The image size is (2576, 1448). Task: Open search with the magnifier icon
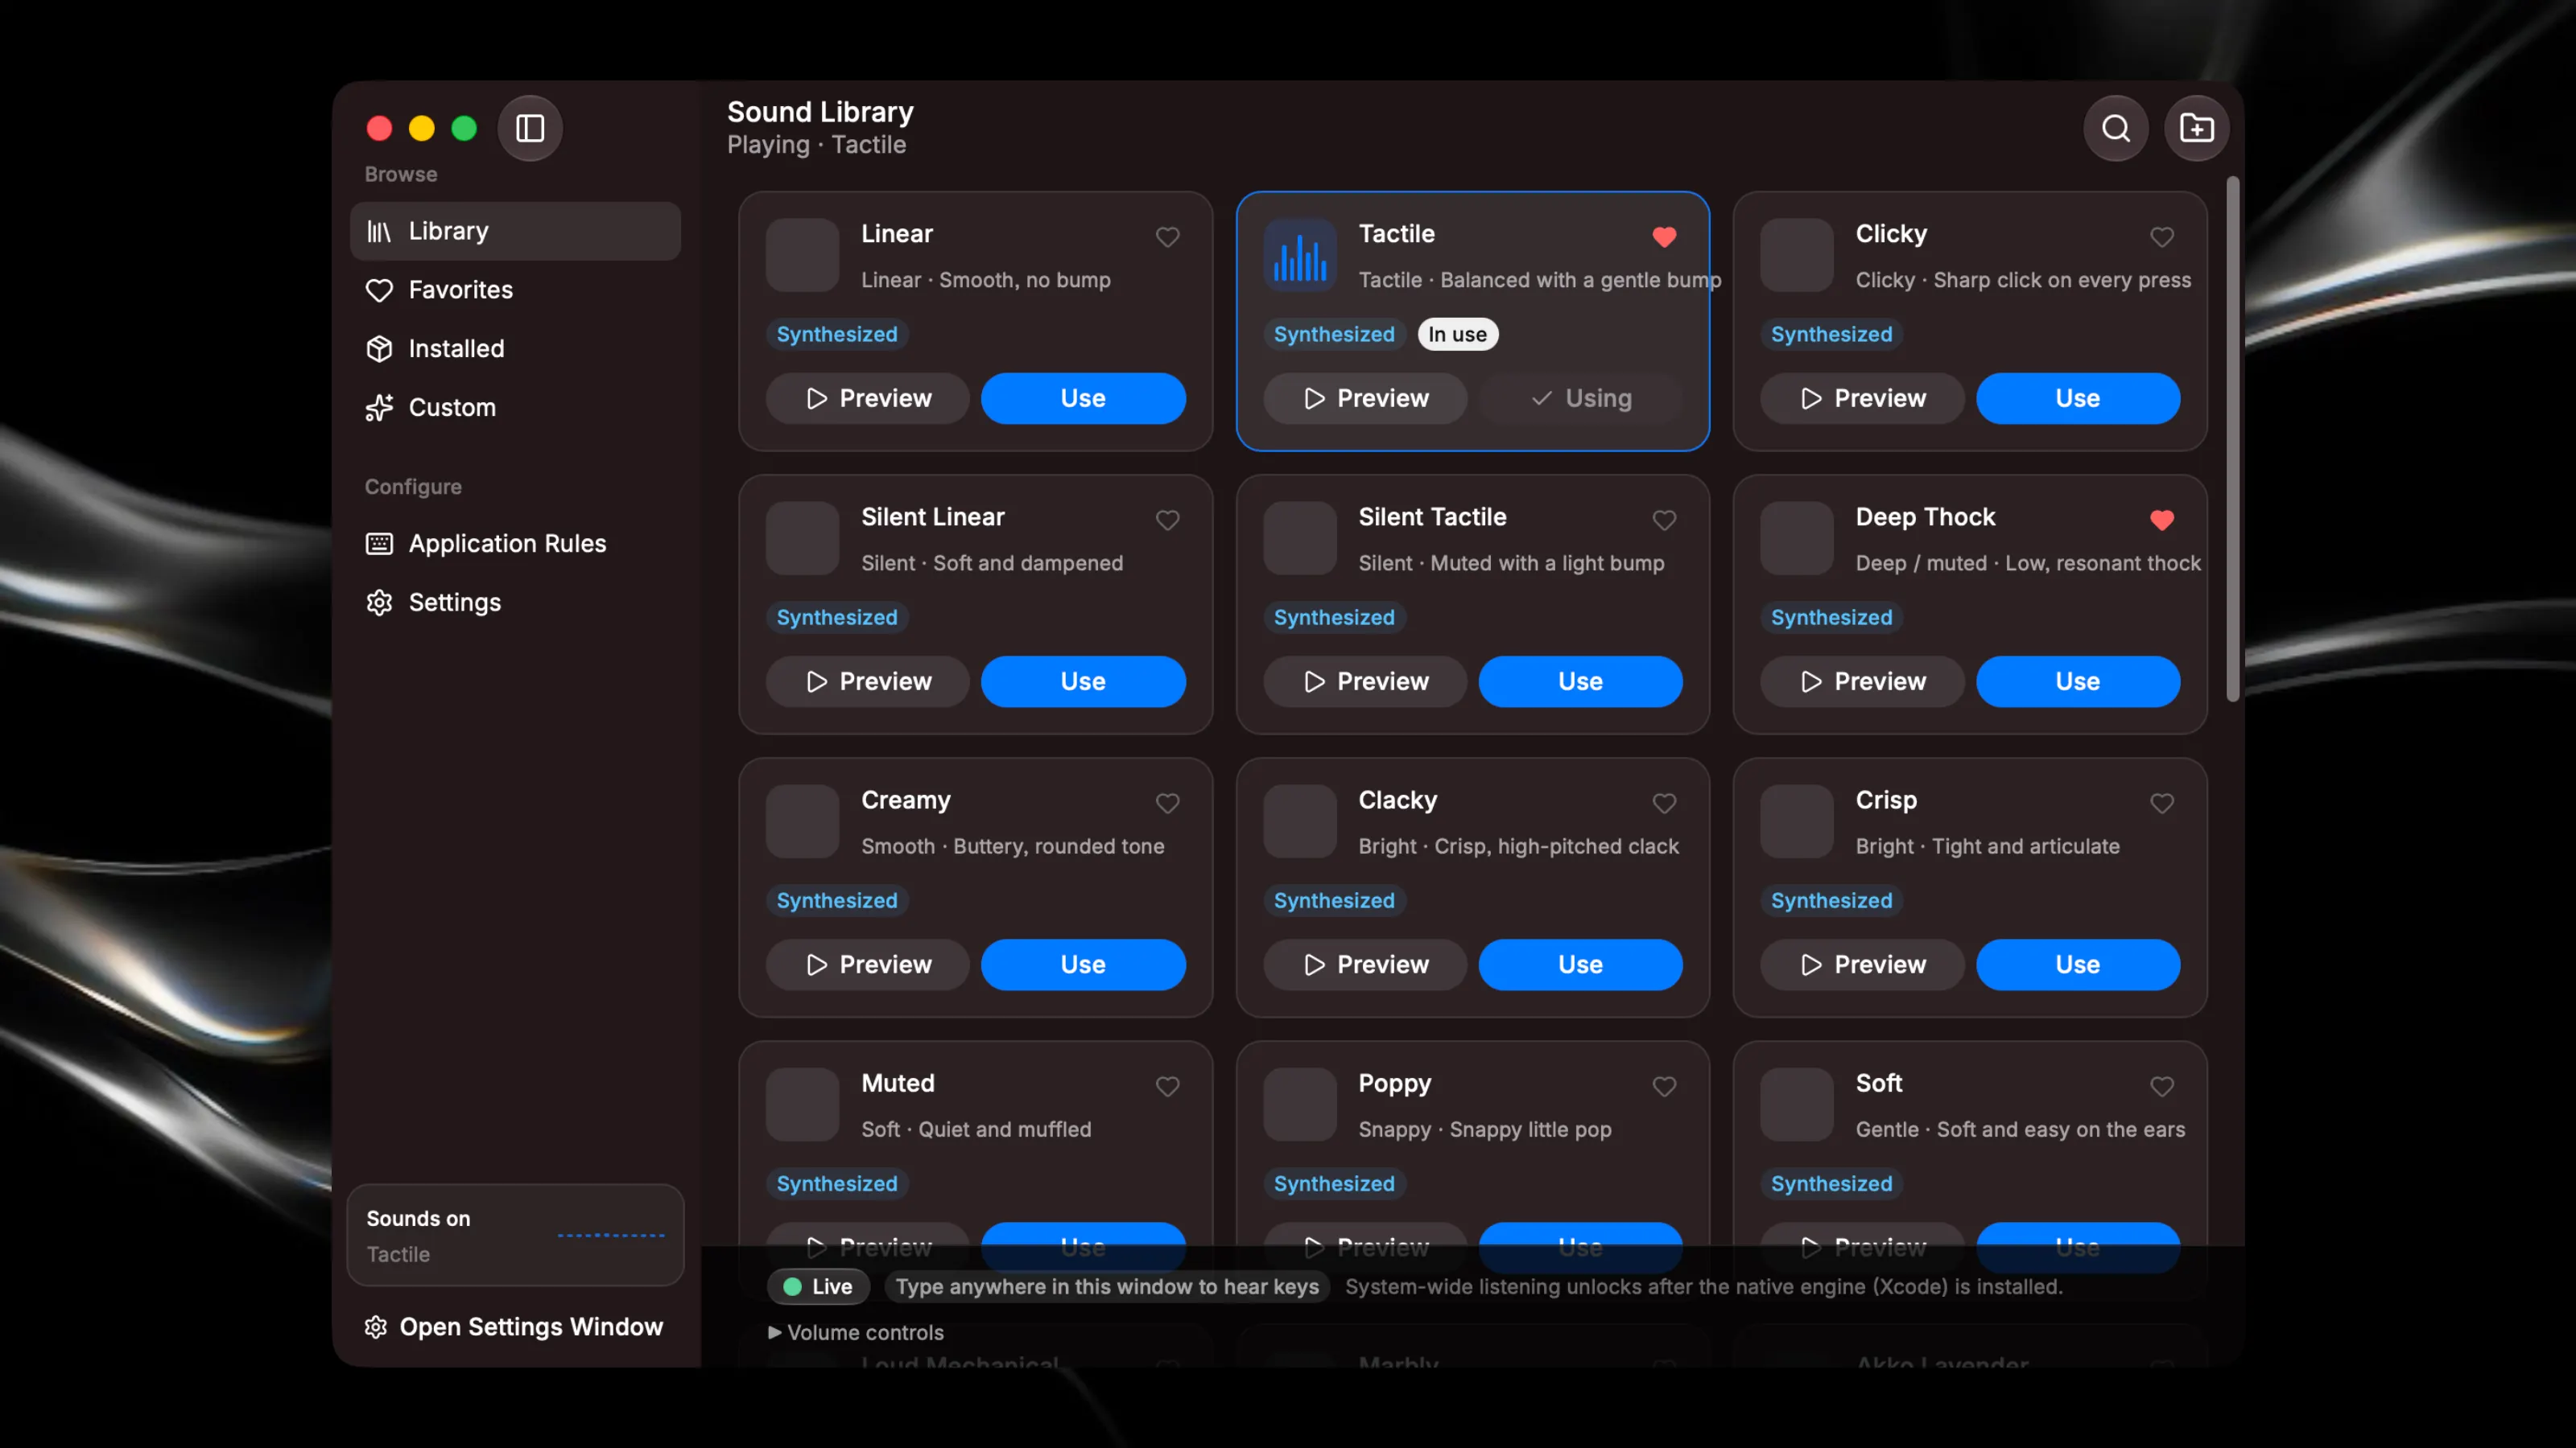point(2116,128)
